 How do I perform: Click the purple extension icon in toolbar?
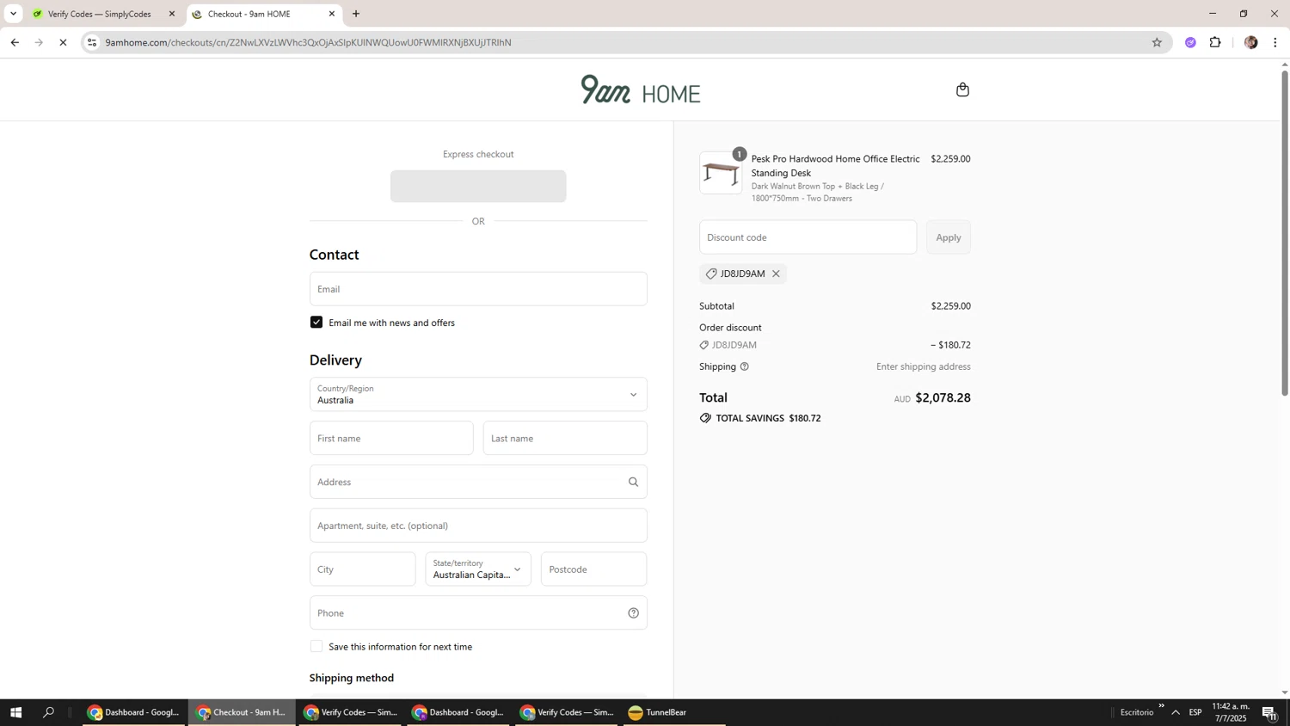click(x=1190, y=42)
